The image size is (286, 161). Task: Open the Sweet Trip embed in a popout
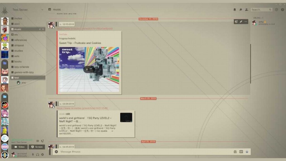point(91,69)
